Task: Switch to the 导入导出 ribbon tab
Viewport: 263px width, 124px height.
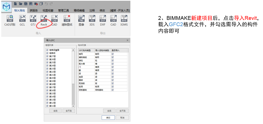Action: tap(19, 10)
